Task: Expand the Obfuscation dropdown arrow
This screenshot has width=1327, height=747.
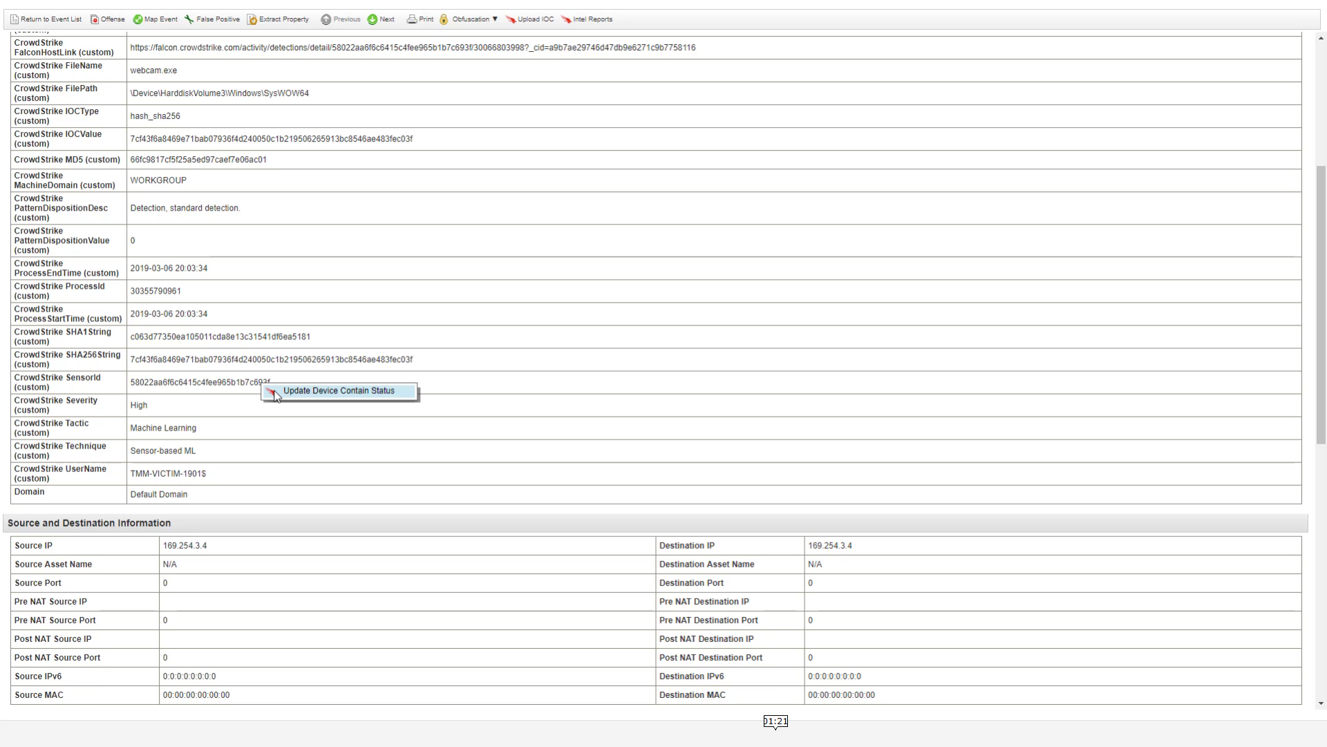Action: pyautogui.click(x=495, y=19)
